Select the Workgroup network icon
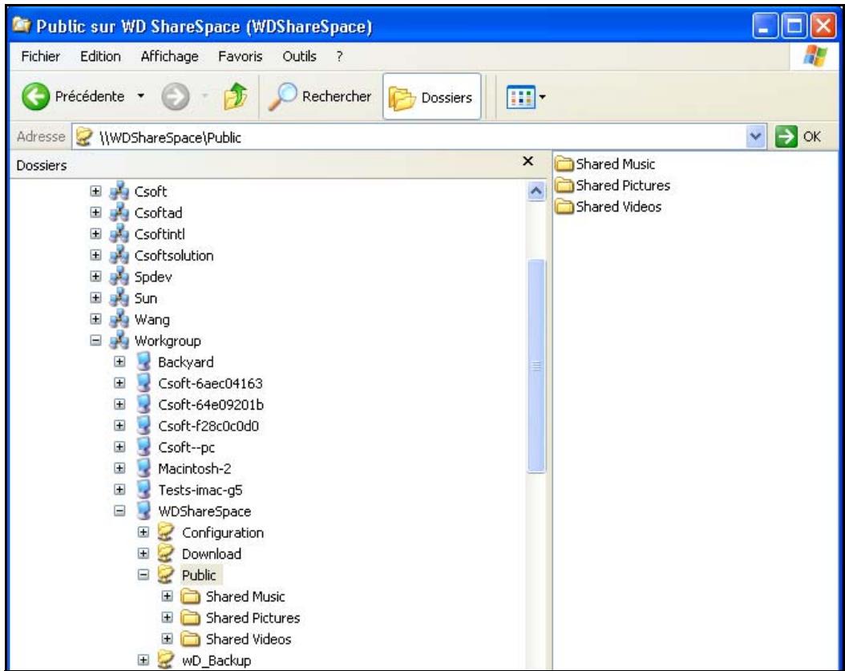 (119, 340)
